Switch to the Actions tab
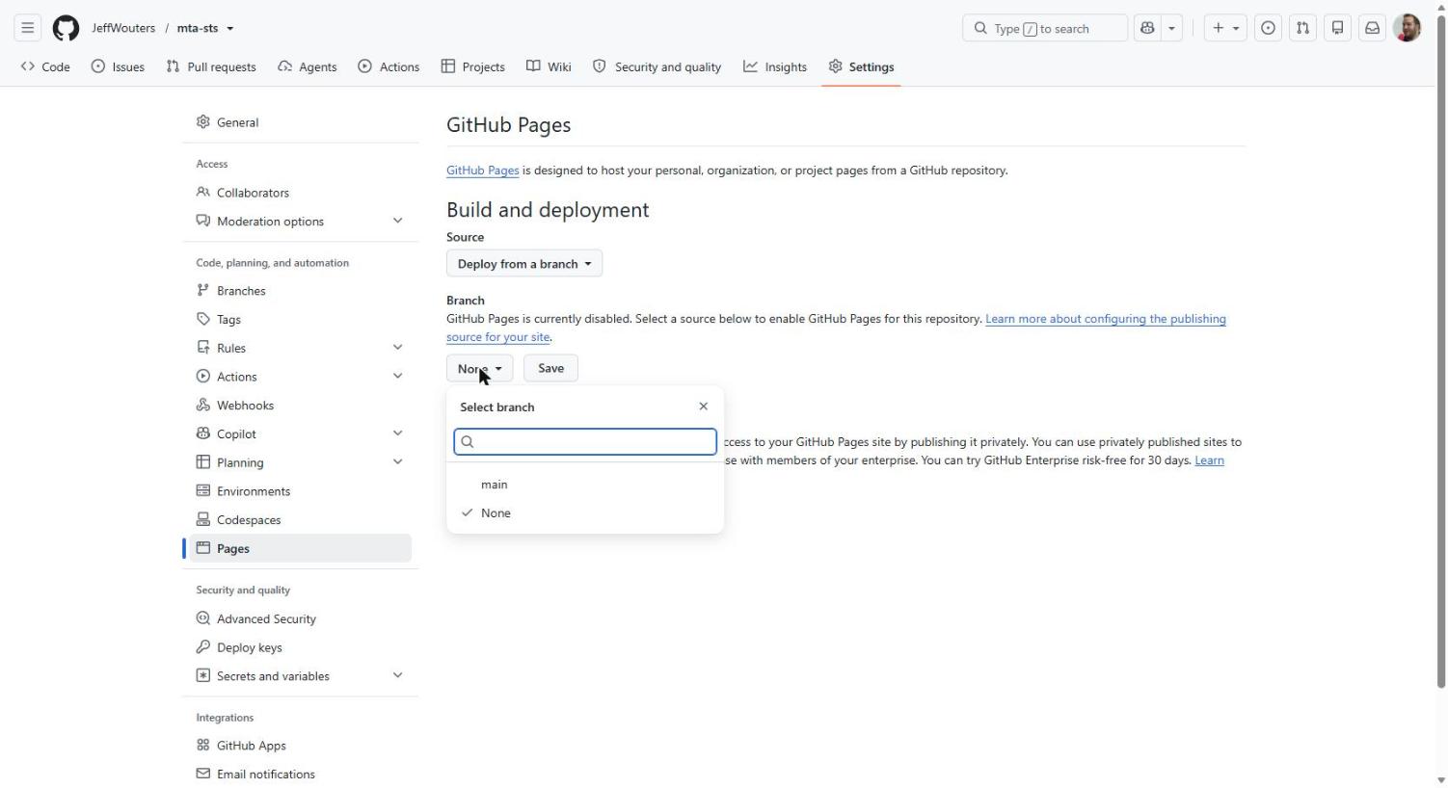Viewport: 1448px width, 788px height. (389, 66)
